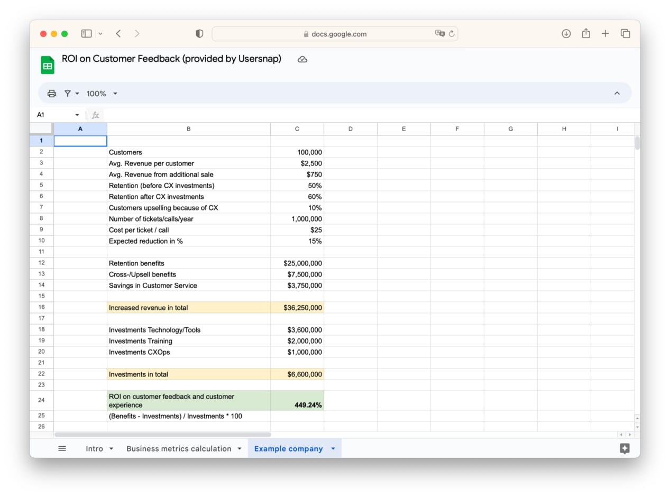Click the print icon in the toolbar
This screenshot has width=670, height=497.
51,93
